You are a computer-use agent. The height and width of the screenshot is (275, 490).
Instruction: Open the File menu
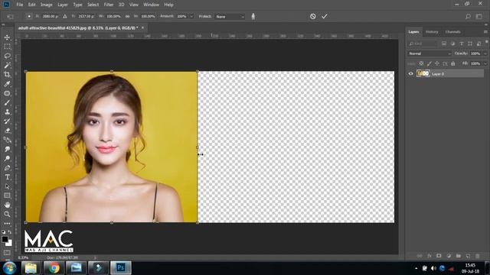[x=20, y=5]
